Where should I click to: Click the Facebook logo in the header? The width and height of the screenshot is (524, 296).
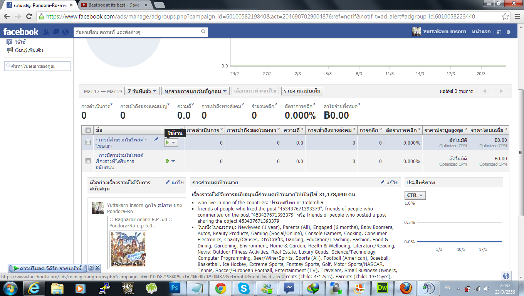[21, 32]
